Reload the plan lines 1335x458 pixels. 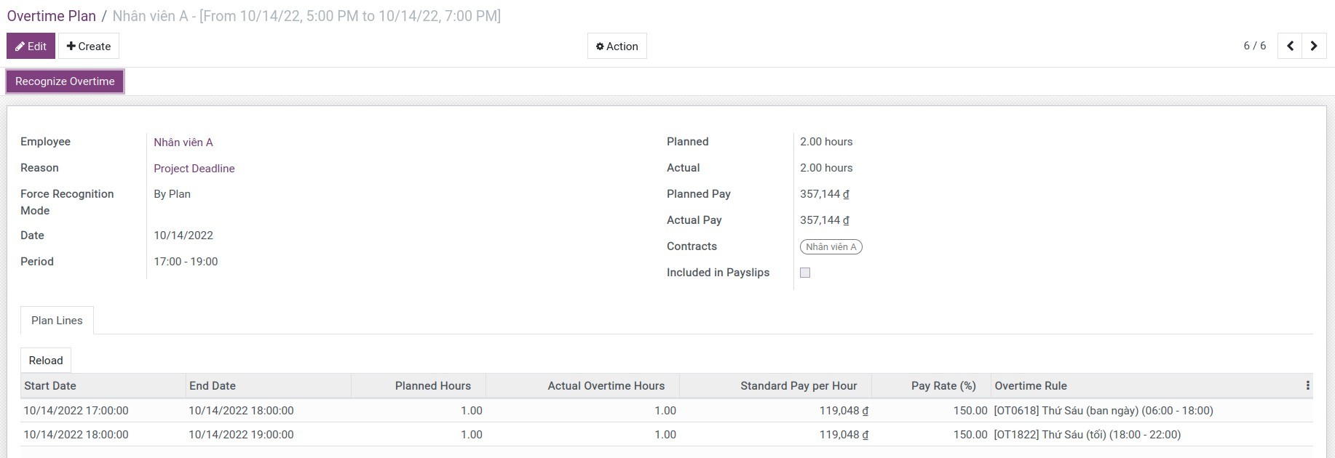coord(46,361)
